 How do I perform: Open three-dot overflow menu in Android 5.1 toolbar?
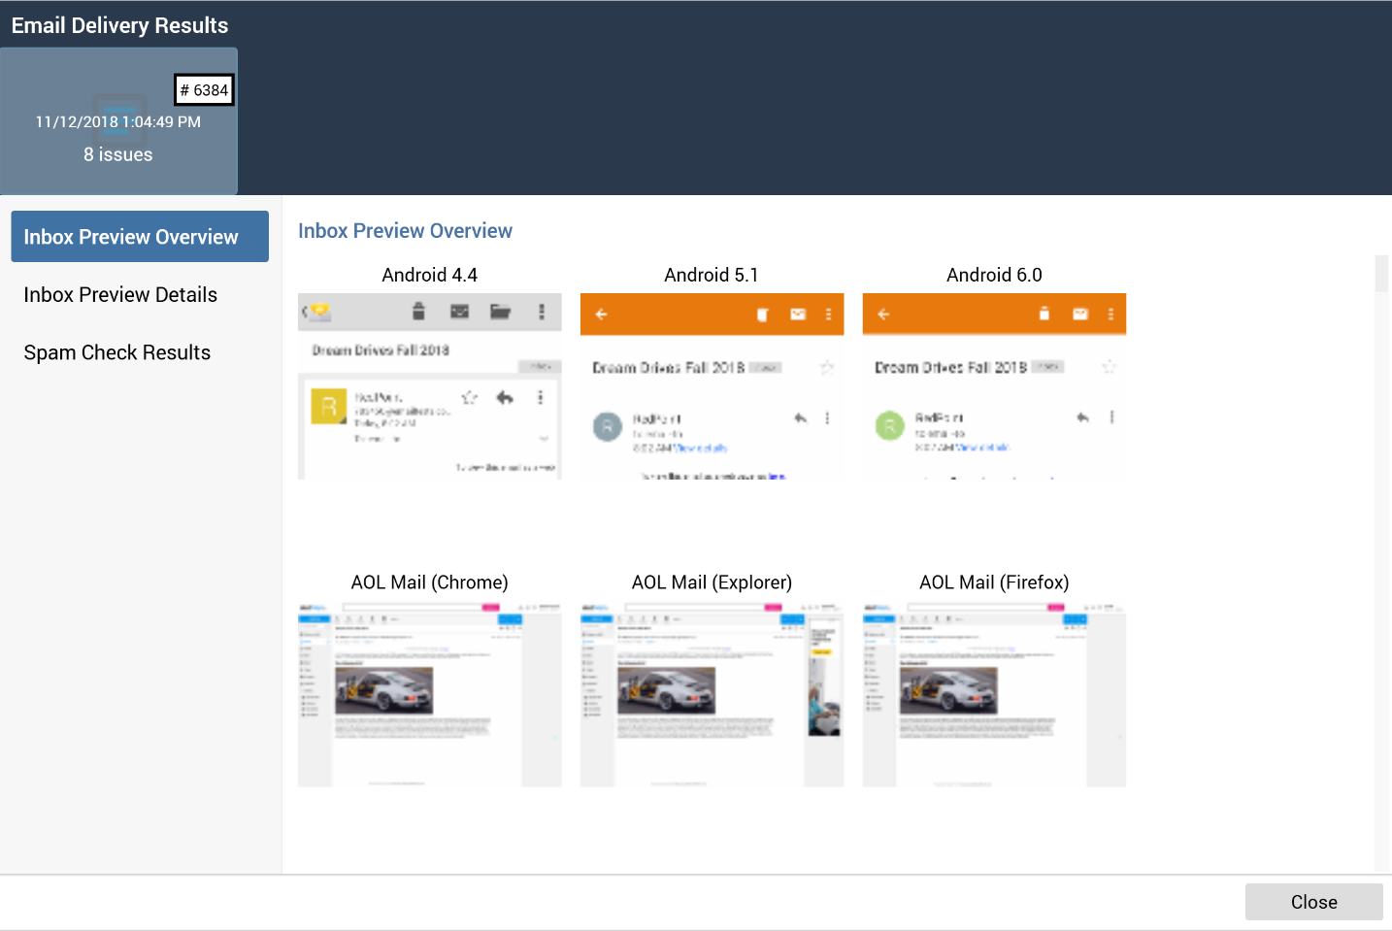click(828, 315)
